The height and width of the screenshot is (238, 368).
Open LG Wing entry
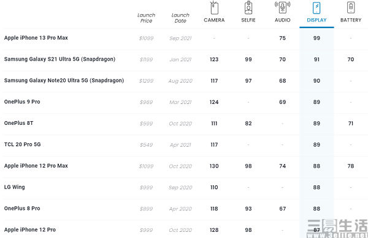coord(14,187)
